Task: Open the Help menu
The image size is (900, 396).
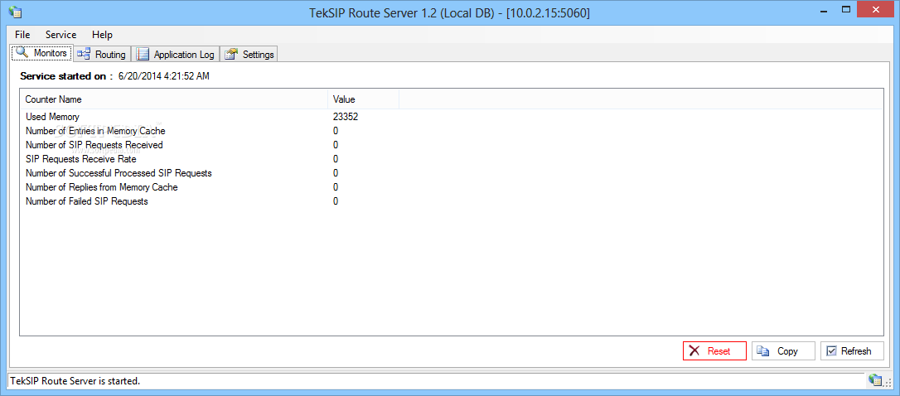Action: point(102,35)
